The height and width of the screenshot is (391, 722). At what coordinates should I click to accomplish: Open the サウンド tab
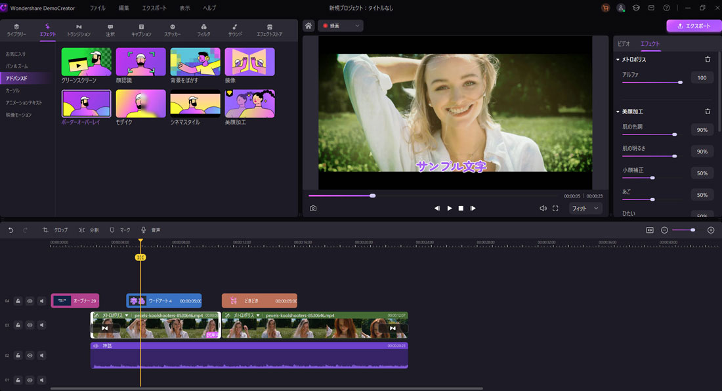click(235, 30)
